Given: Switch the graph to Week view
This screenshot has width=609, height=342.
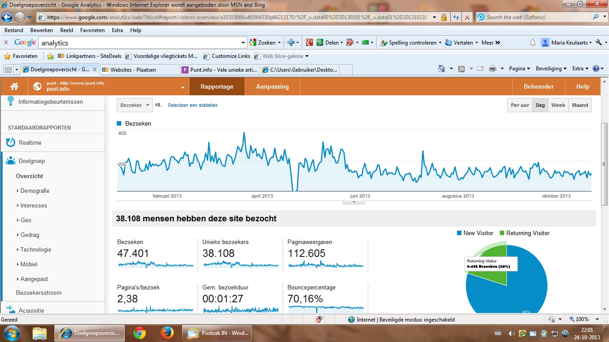Looking at the screenshot, I should (558, 105).
